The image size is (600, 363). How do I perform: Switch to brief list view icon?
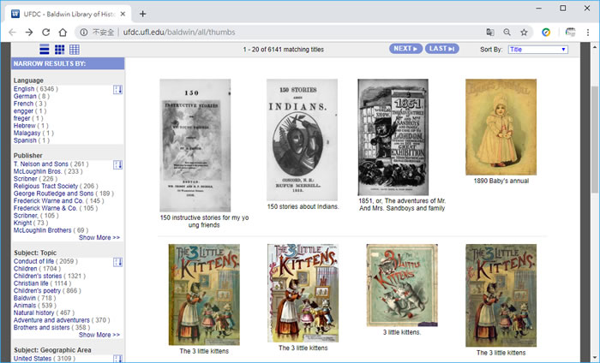pyautogui.click(x=45, y=50)
